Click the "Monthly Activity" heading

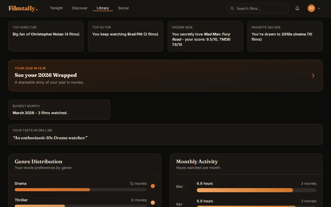pyautogui.click(x=197, y=161)
